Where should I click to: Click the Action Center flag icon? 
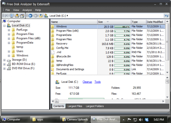coord(129,120)
